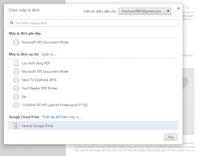Click Thiết lập để thêm máy in... link
This screenshot has width=199, height=156.
point(62,117)
